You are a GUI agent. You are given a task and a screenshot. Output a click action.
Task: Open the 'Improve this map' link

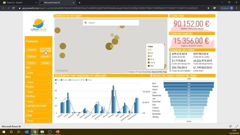point(159,72)
